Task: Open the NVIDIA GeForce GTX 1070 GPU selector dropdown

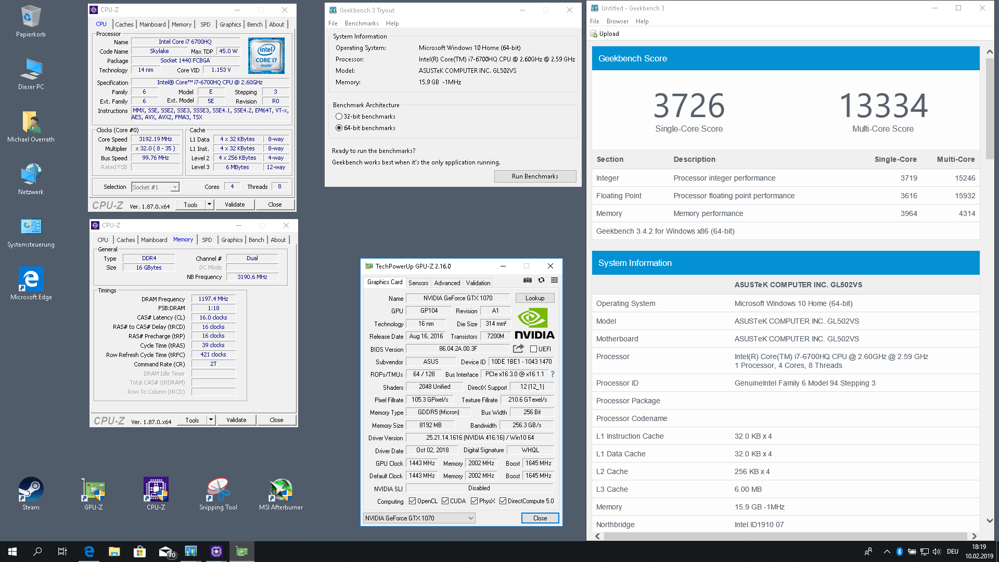Action: click(x=419, y=518)
